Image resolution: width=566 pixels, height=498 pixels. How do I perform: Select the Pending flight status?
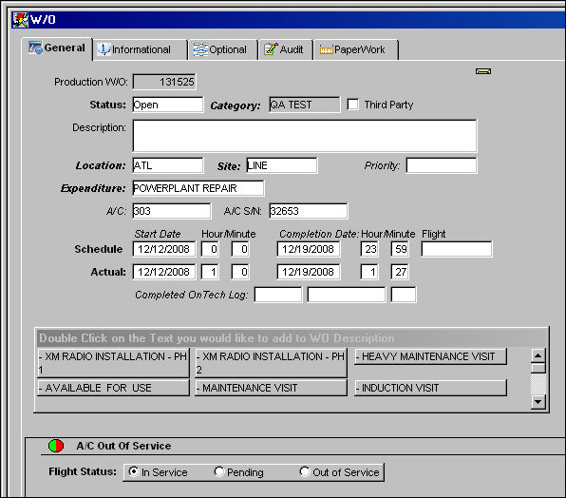[x=218, y=471]
